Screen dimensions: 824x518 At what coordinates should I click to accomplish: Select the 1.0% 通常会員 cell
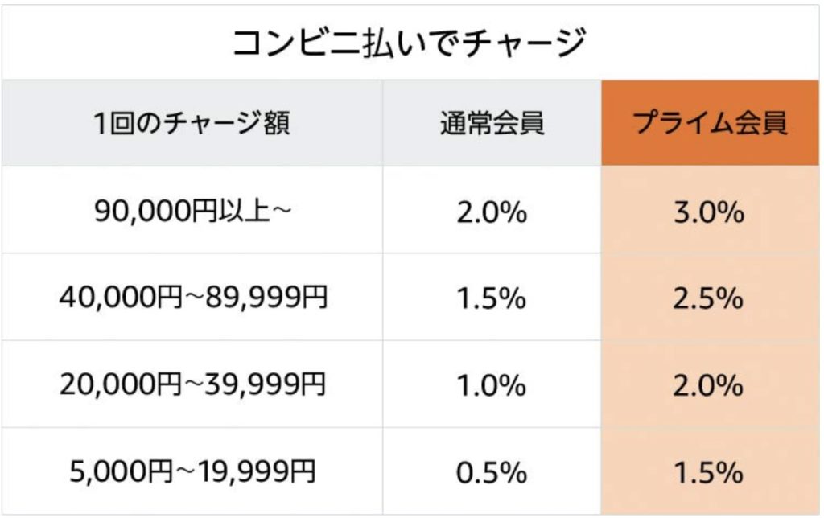492,385
